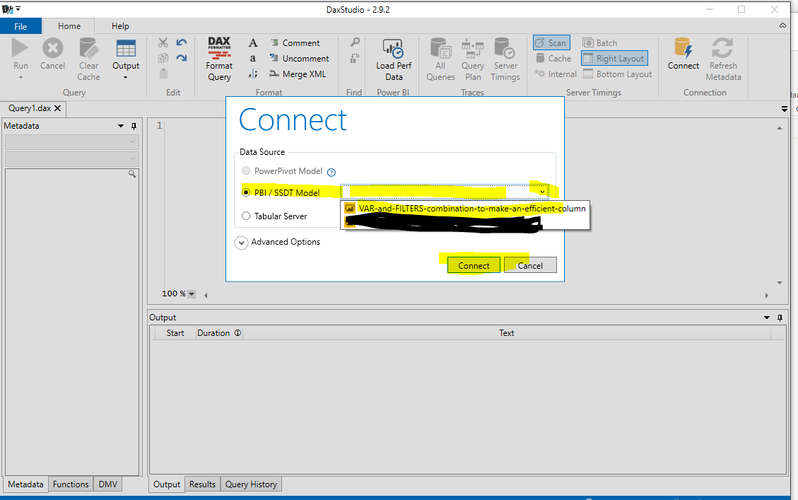The width and height of the screenshot is (798, 500).
Task: Click the Run query icon
Action: [20, 48]
